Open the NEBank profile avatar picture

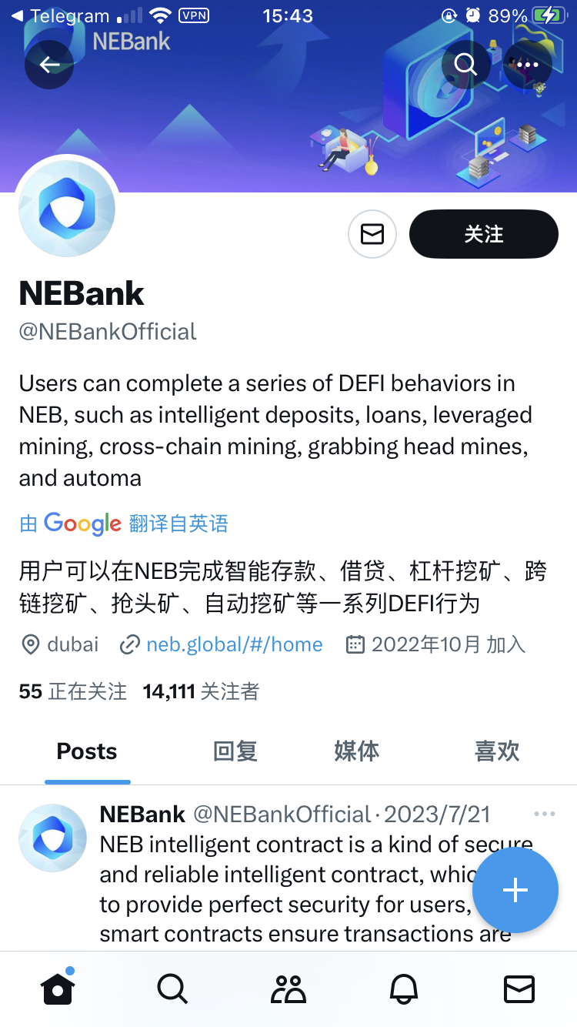click(67, 209)
